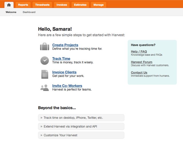Follow the Track Time link
This screenshot has width=183, height=144.
coord(61,59)
